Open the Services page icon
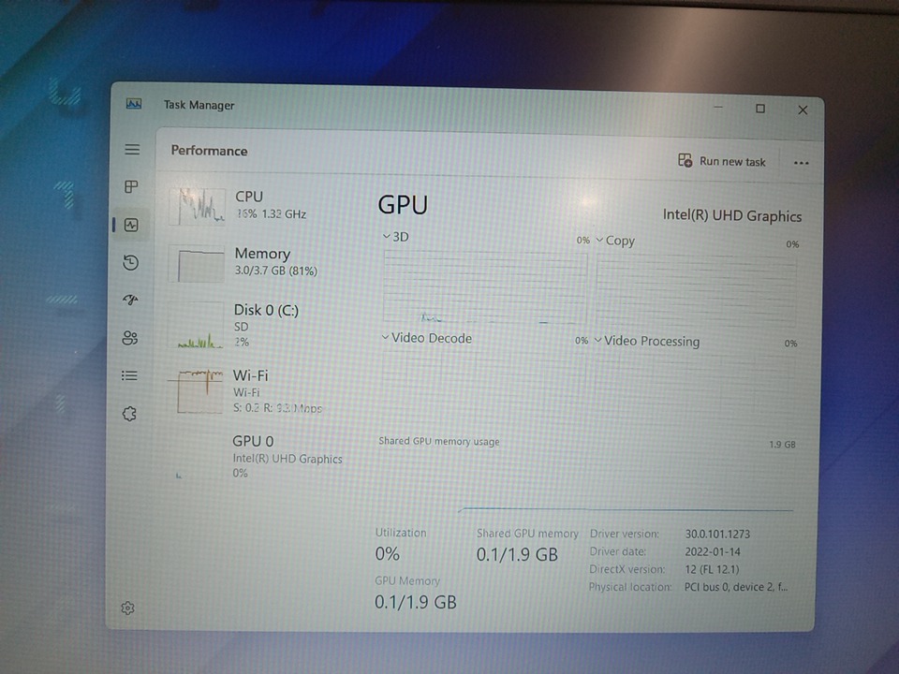 coord(130,413)
